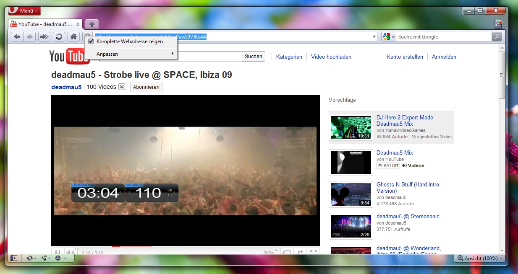The image size is (518, 274).
Task: Maximize the Opera window
Action: point(480,10)
